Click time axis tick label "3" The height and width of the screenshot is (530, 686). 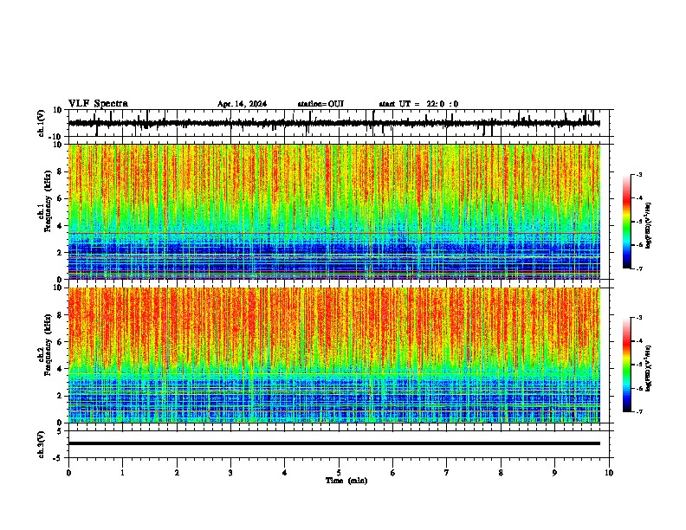230,473
